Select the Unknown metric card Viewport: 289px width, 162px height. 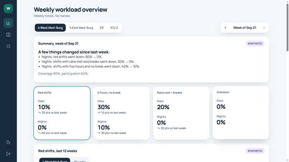[x=241, y=113]
